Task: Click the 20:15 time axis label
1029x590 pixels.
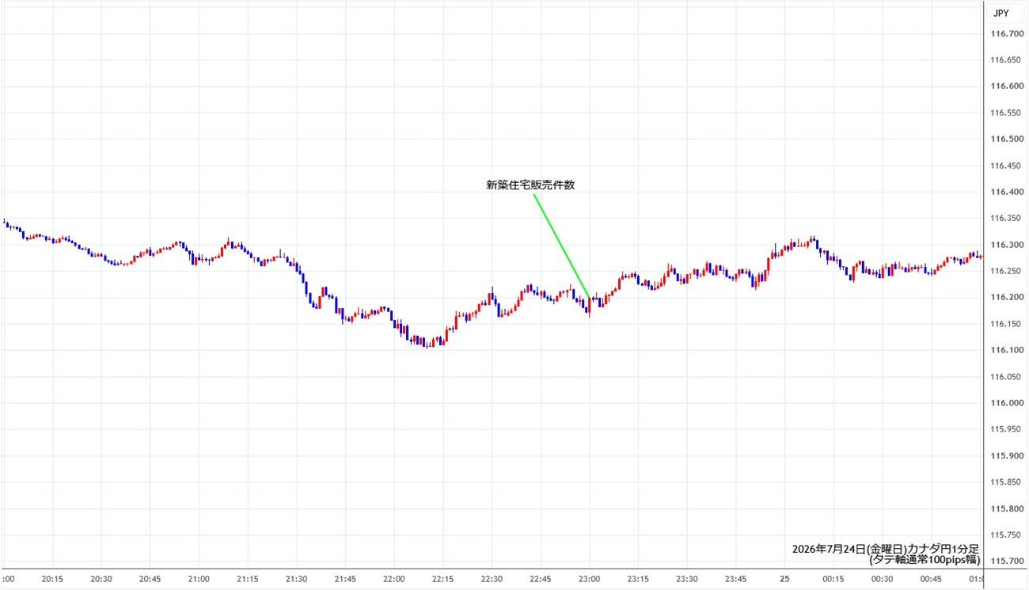Action: (x=52, y=578)
